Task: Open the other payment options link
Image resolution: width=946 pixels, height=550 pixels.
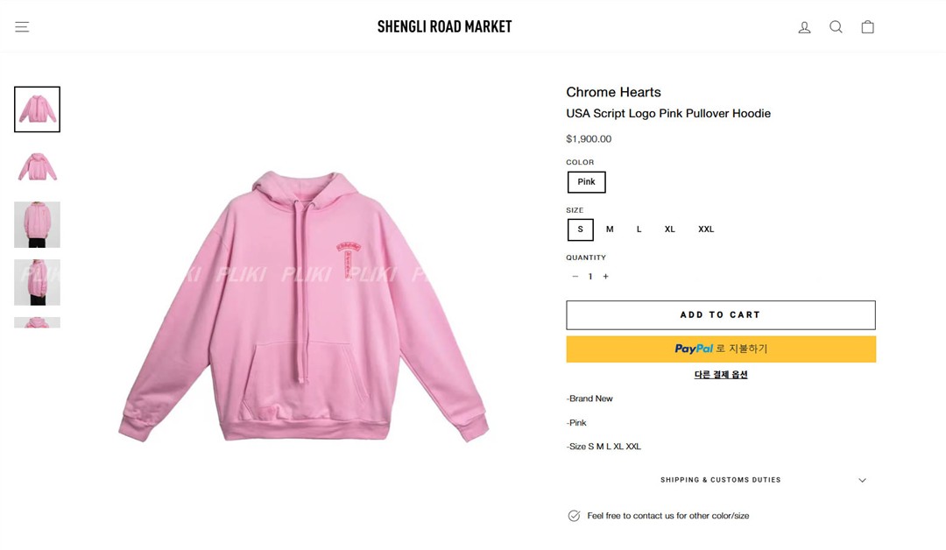Action: tap(720, 375)
